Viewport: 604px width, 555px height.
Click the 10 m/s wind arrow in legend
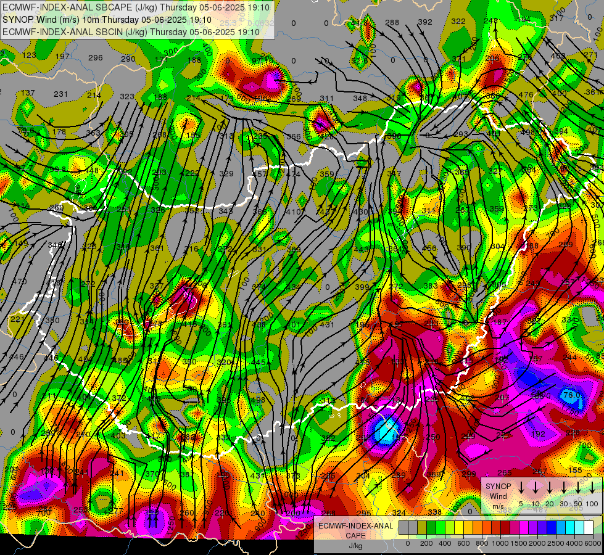pos(536,488)
